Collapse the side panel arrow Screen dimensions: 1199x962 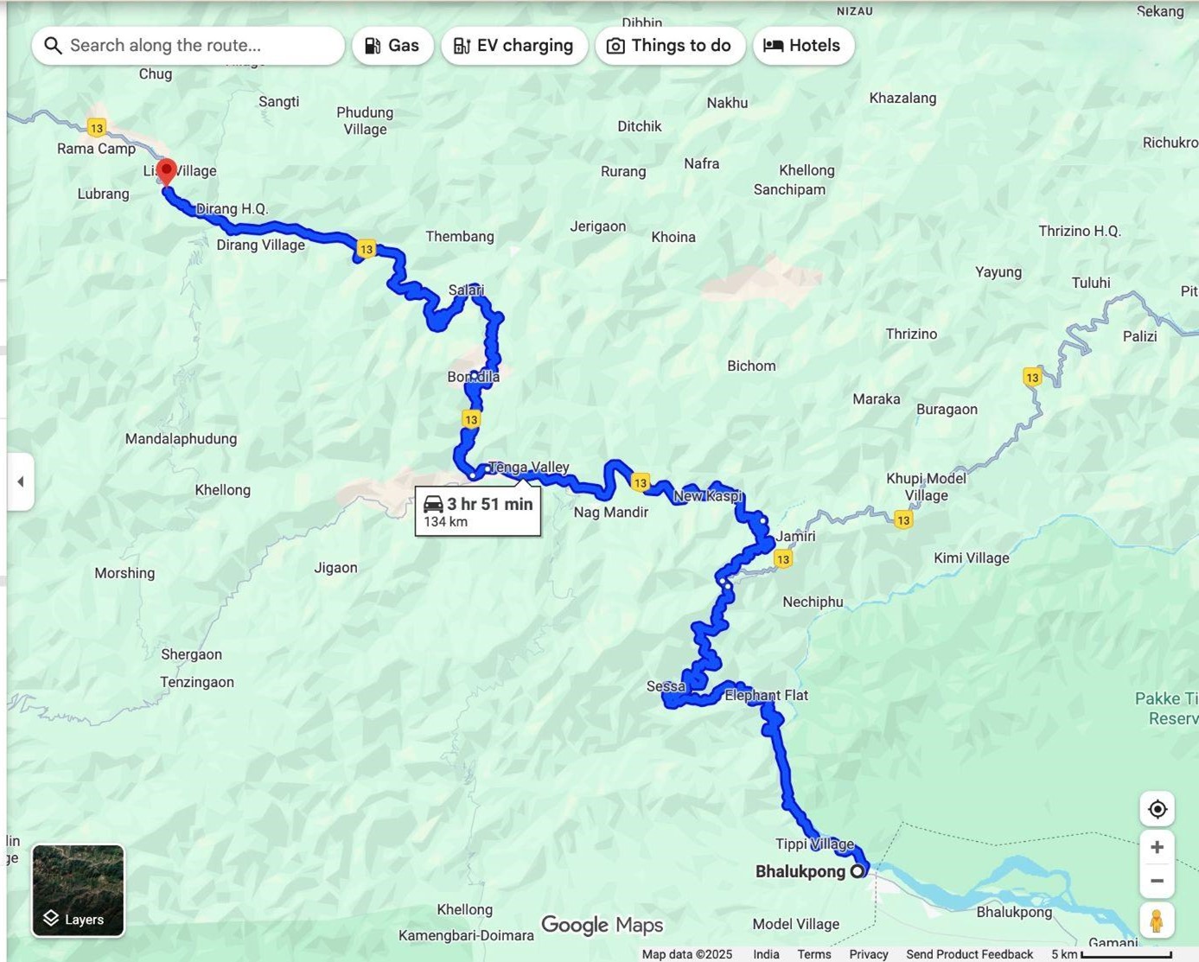point(21,481)
